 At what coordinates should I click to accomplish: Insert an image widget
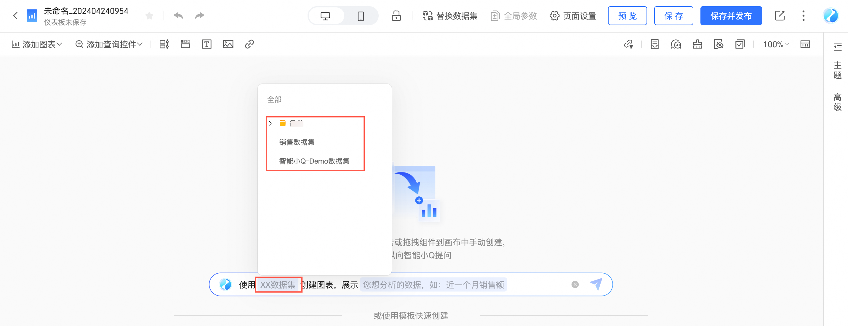tap(228, 44)
